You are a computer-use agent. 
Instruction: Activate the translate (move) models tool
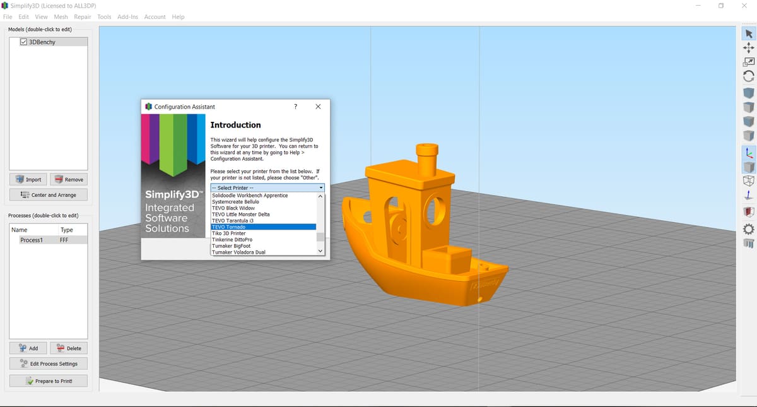pos(749,47)
